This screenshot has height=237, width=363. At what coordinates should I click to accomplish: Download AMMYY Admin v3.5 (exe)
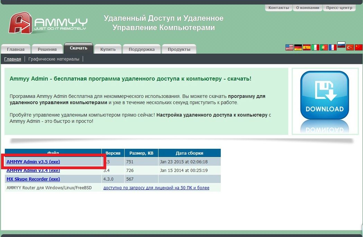tap(33, 162)
